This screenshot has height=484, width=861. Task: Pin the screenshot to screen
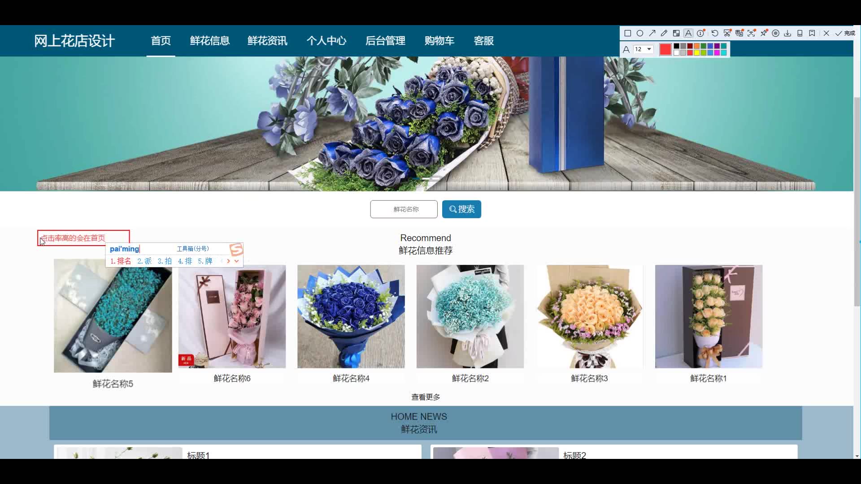point(764,33)
